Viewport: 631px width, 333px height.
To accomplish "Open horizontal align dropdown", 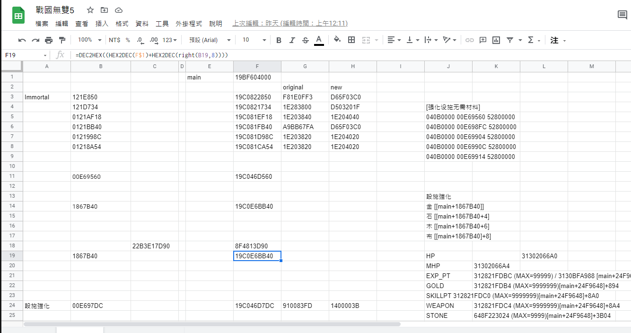I will (394, 40).
